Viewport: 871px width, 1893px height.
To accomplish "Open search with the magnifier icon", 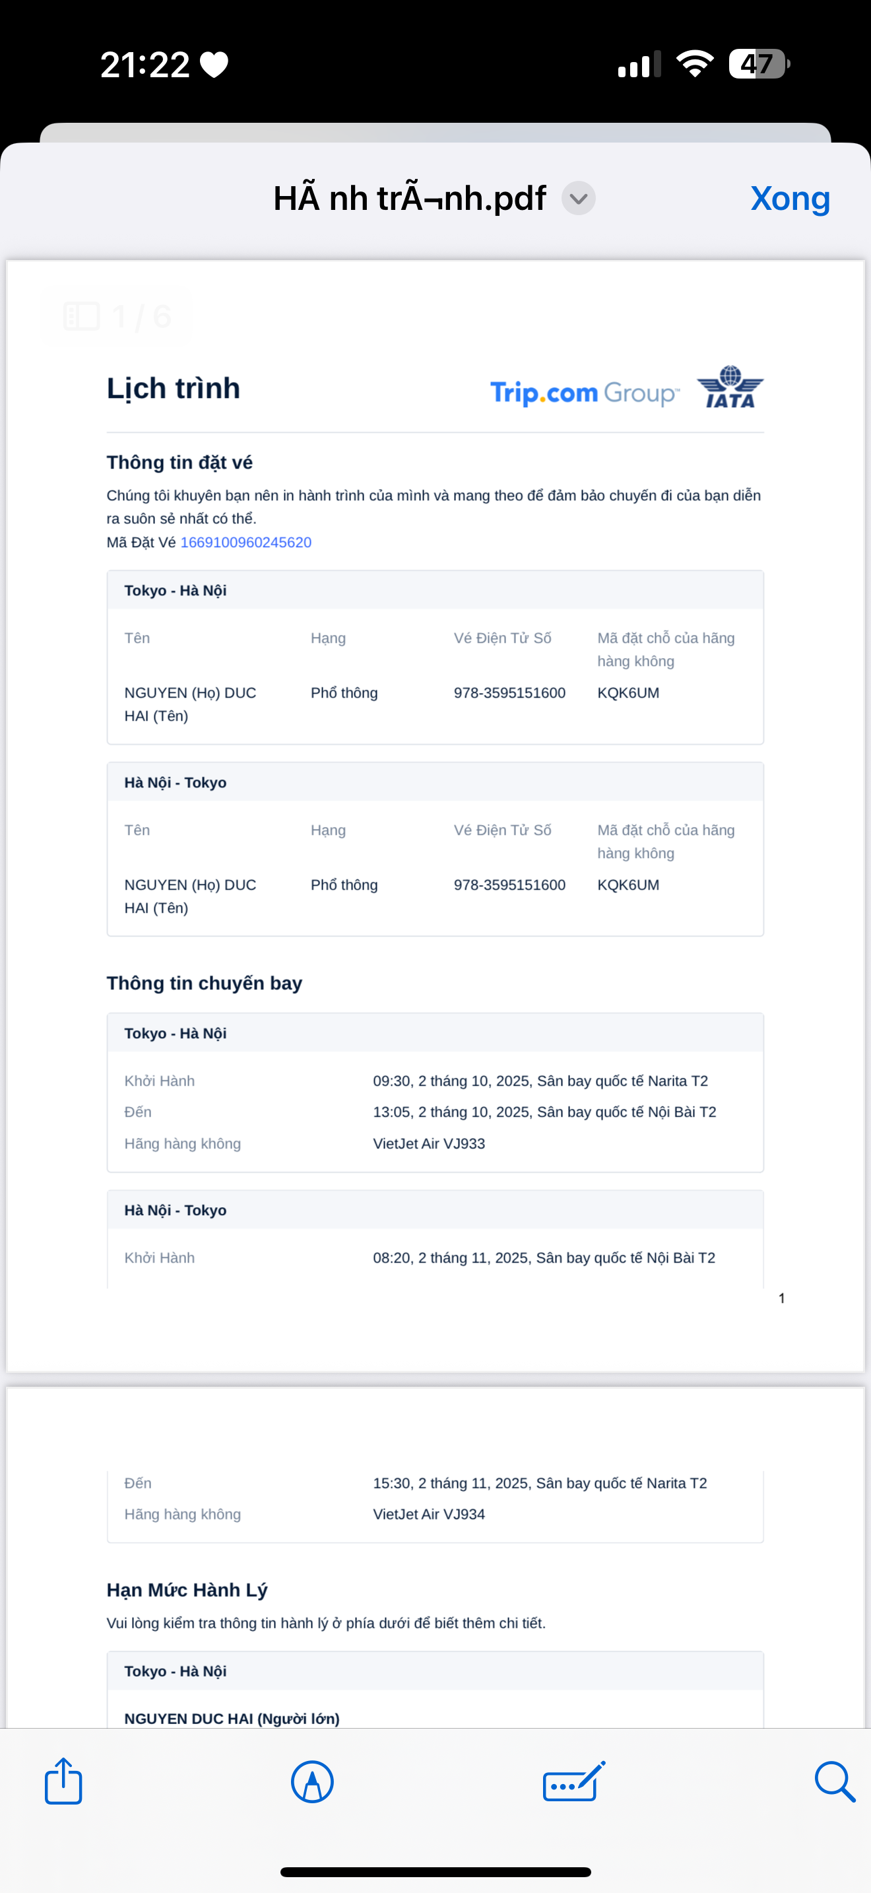I will point(834,1781).
